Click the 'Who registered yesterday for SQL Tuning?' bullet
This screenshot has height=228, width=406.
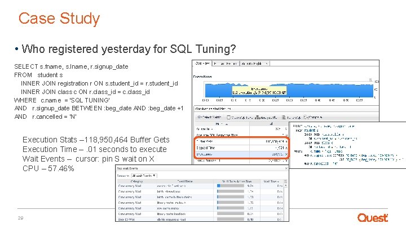click(129, 49)
